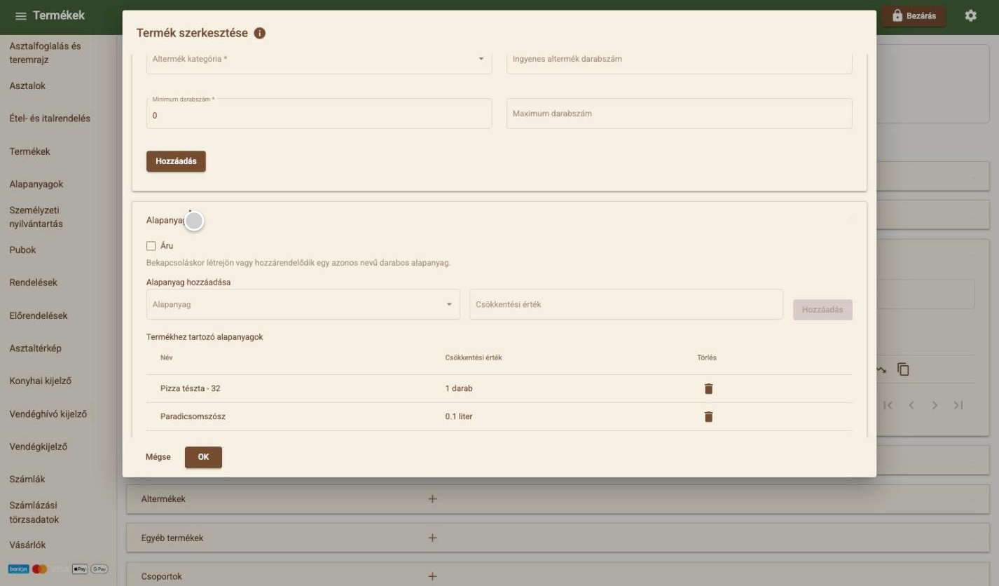Click plus icon in Egyéb termékek row
Viewport: 999px width, 586px height.
tap(432, 538)
